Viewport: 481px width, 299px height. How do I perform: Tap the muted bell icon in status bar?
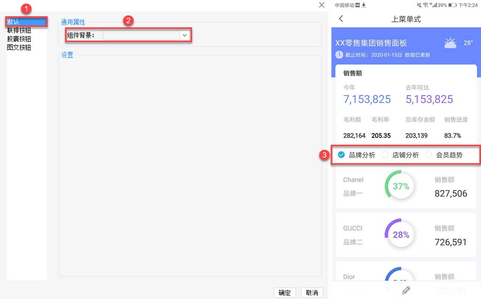(419, 5)
